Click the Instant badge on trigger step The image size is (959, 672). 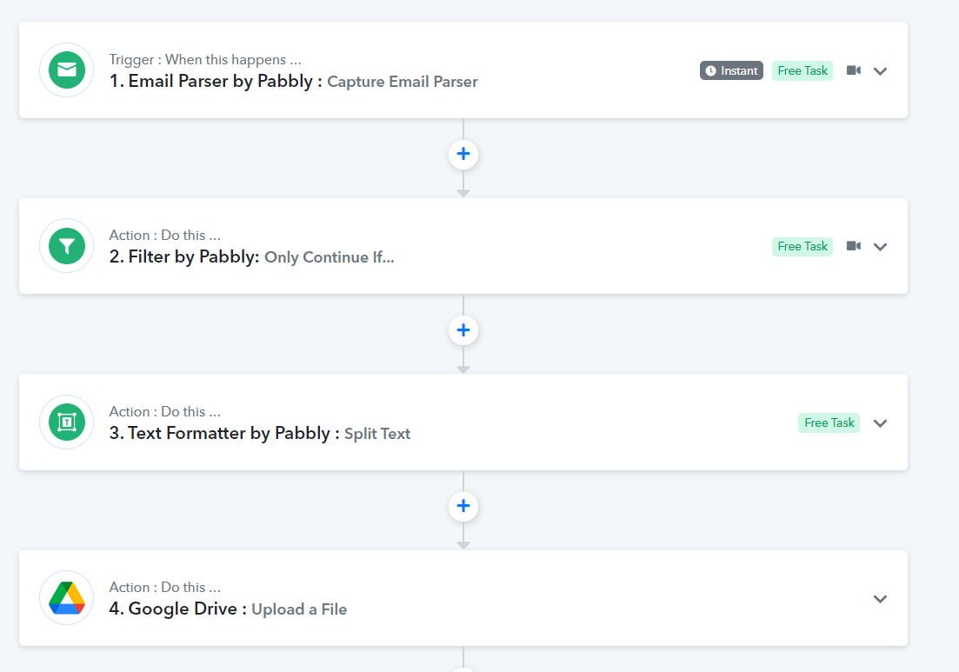coord(731,70)
